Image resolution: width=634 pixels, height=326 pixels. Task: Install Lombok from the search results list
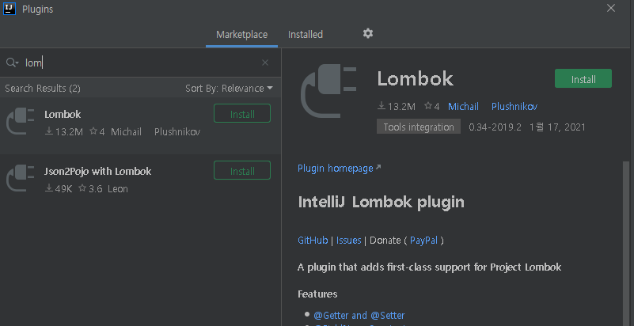tap(241, 113)
